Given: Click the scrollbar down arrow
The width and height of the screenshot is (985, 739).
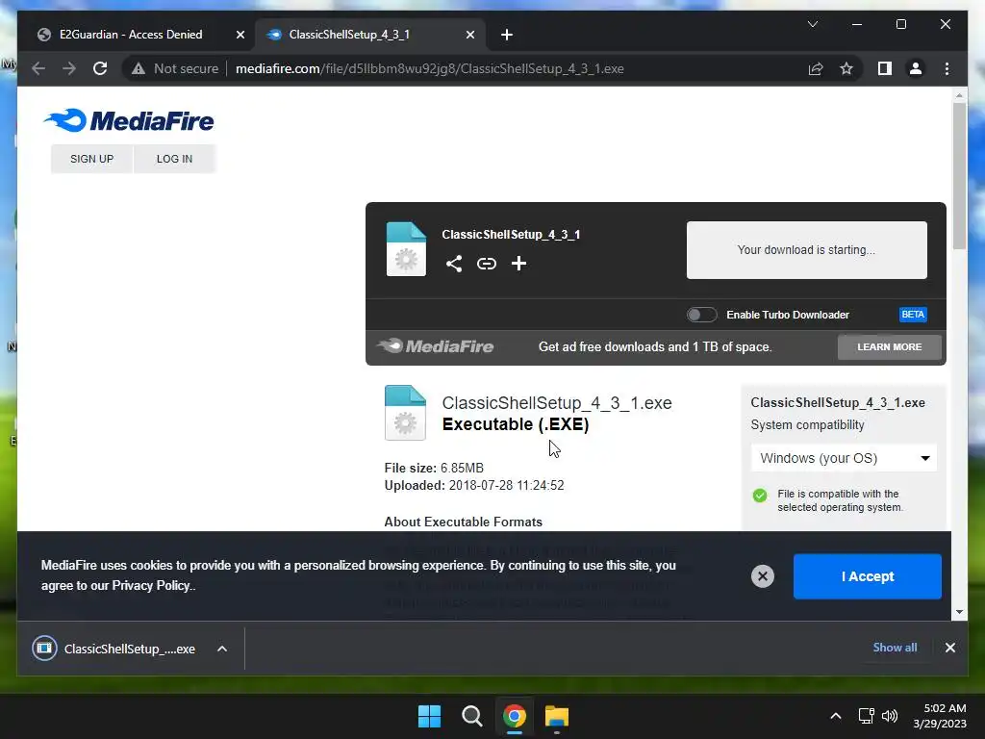Looking at the screenshot, I should coord(959,611).
